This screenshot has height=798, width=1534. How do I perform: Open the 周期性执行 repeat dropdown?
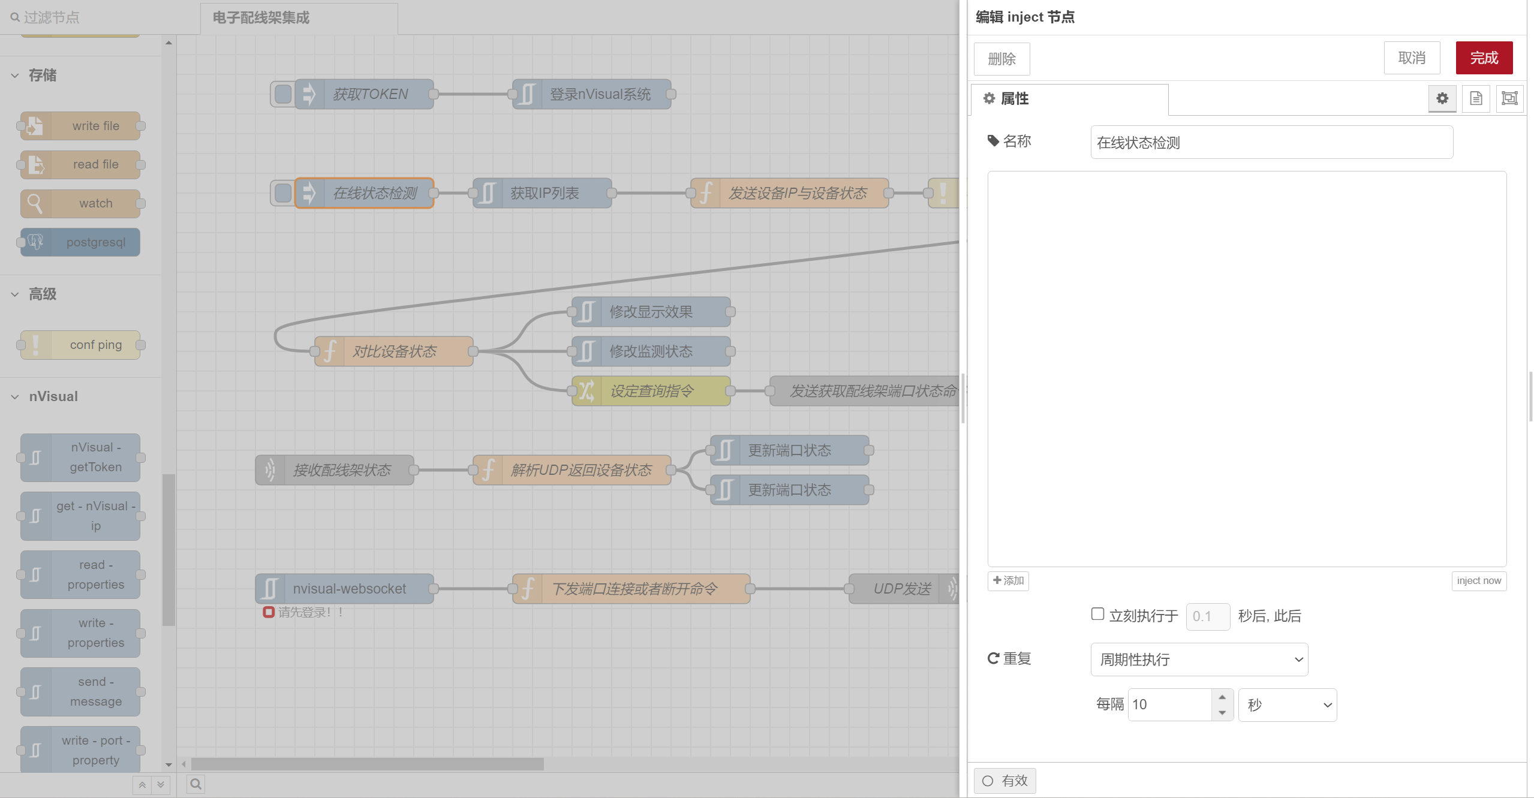click(1199, 660)
